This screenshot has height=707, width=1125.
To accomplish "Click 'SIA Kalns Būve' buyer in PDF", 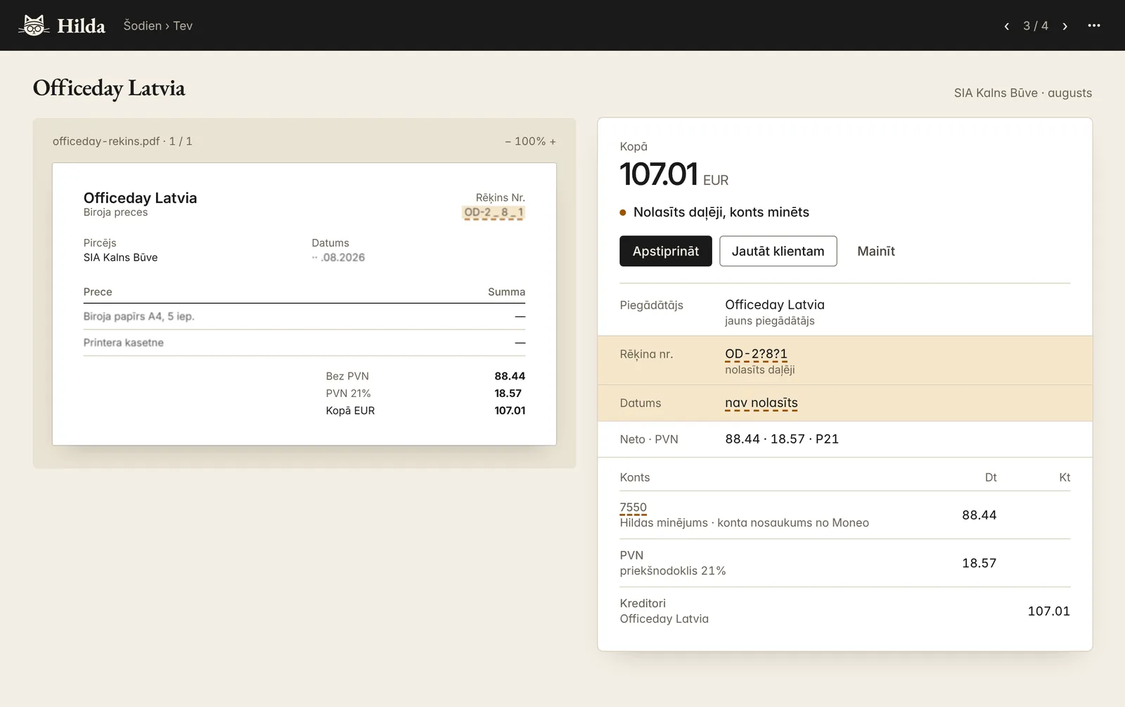I will coord(121,258).
